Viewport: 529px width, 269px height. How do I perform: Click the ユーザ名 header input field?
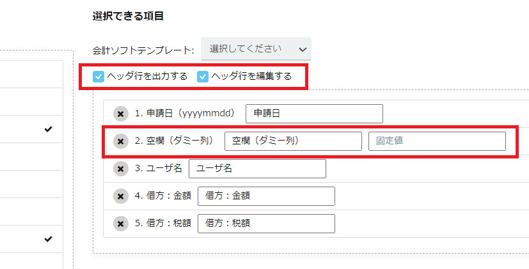coord(257,169)
